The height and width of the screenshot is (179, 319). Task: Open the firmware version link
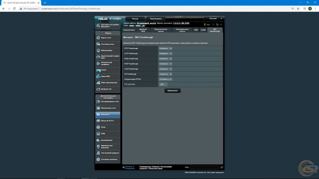click(181, 23)
